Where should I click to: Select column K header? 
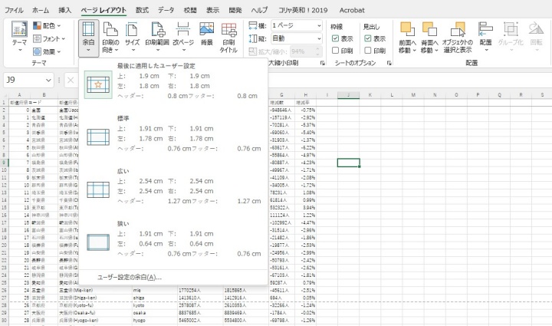tap(370, 94)
